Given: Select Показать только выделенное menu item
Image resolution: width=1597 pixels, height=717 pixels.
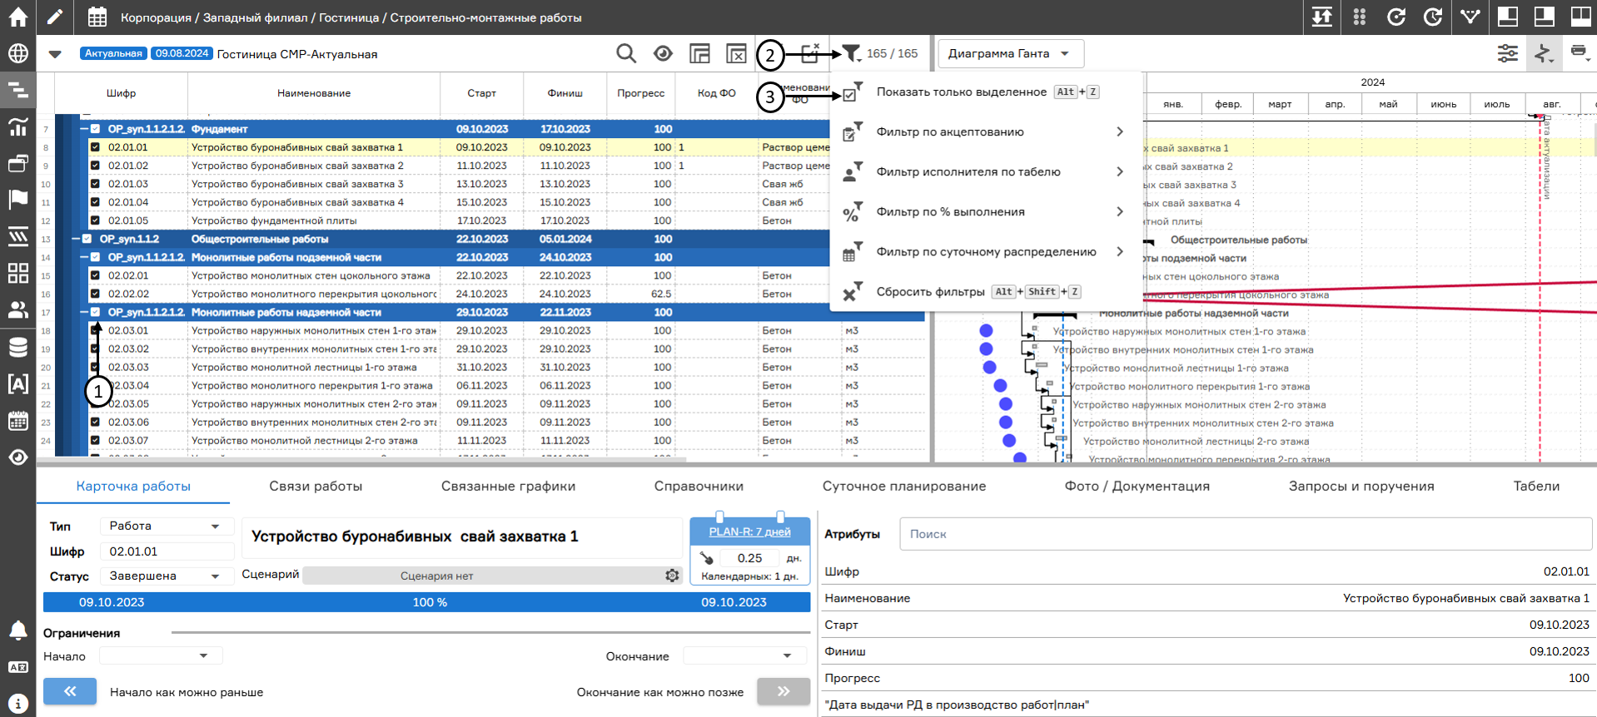Looking at the screenshot, I should tap(988, 91).
